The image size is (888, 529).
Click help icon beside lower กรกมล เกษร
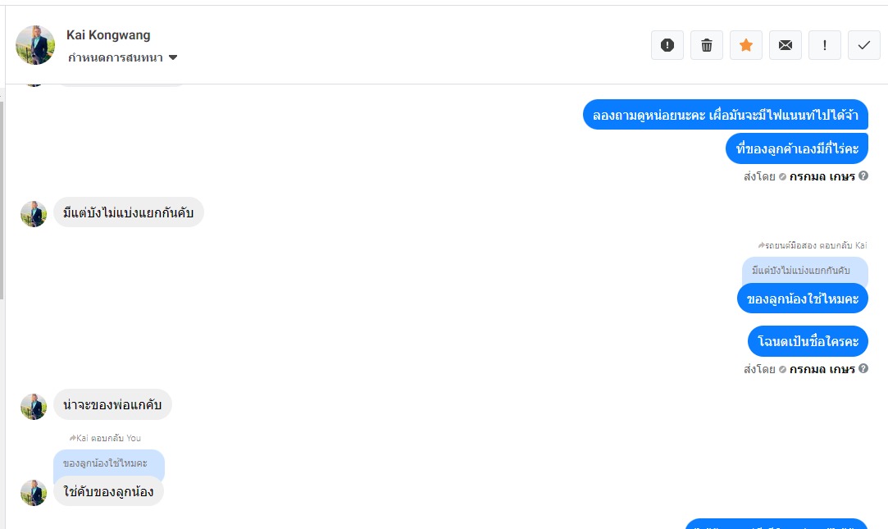click(x=863, y=369)
